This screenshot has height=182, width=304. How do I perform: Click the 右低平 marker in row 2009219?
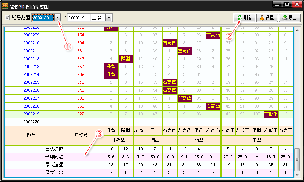pos(271,114)
